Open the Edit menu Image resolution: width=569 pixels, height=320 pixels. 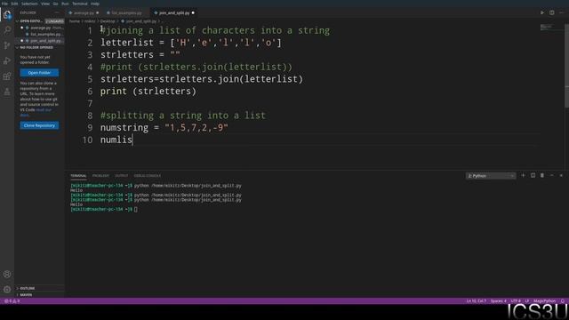pyautogui.click(x=14, y=4)
